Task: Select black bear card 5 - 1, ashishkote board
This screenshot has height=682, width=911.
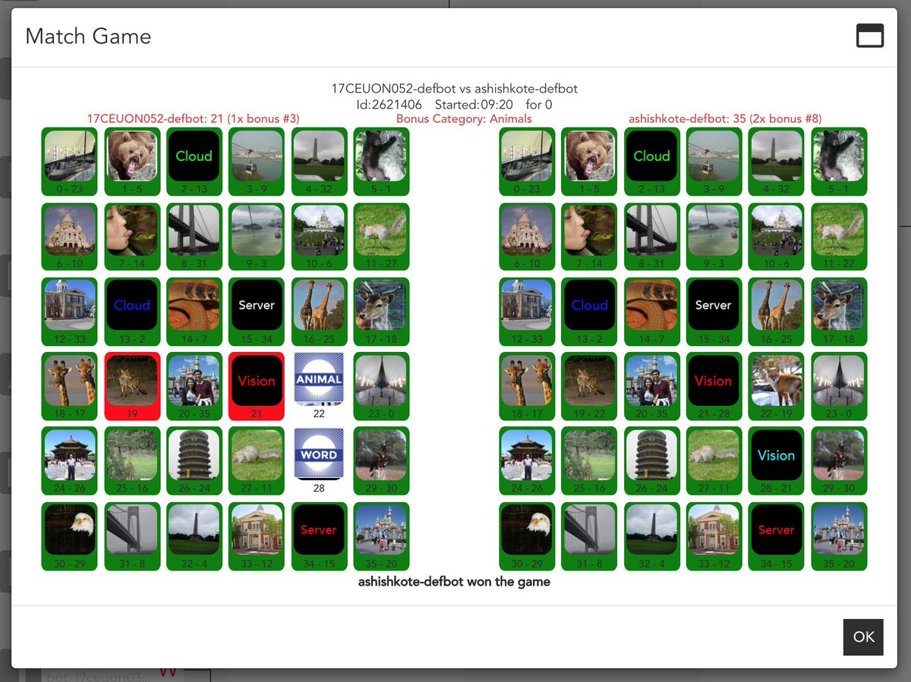Action: click(839, 161)
